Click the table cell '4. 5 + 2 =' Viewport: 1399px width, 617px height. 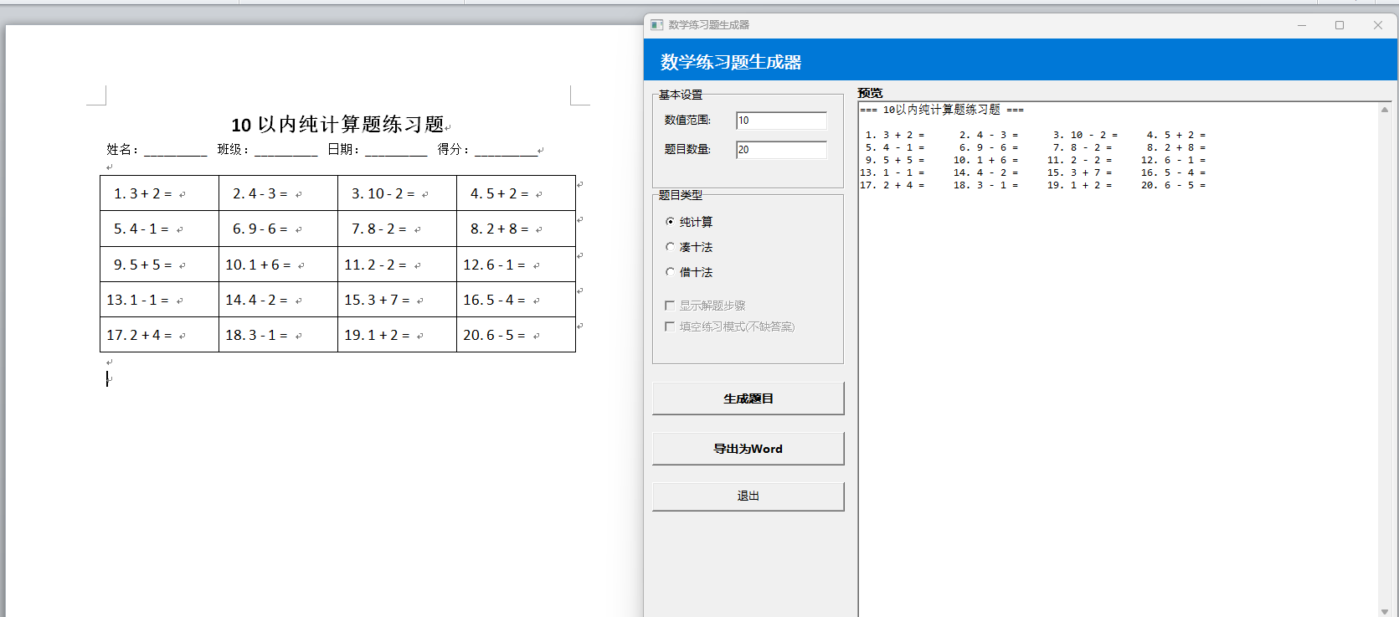[x=516, y=193]
